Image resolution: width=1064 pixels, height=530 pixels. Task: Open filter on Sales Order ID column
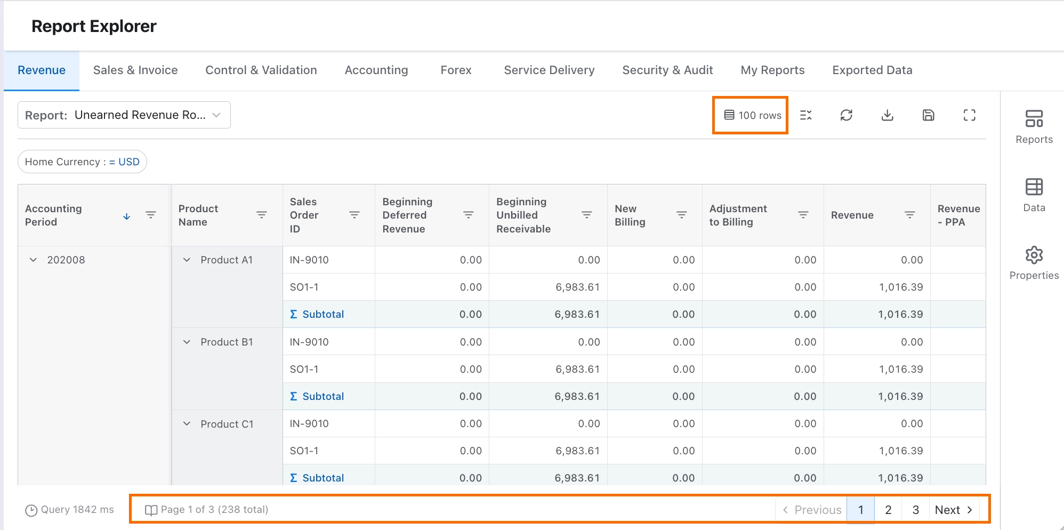tap(354, 215)
